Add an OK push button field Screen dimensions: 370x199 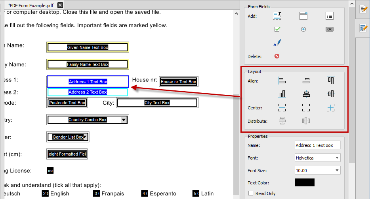pyautogui.click(x=330, y=29)
